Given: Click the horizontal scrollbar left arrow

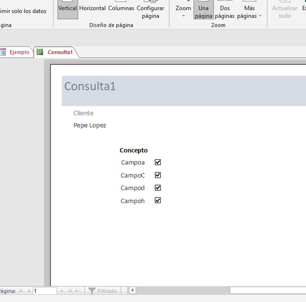Looking at the screenshot, I should [132, 290].
